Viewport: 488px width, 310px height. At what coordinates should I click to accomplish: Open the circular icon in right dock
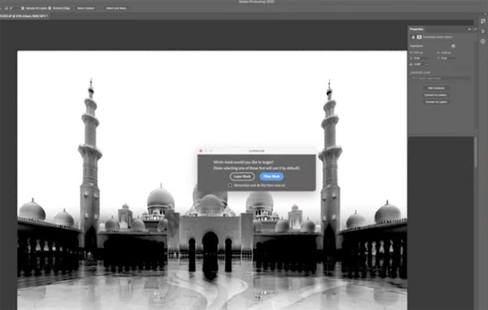coord(482,41)
